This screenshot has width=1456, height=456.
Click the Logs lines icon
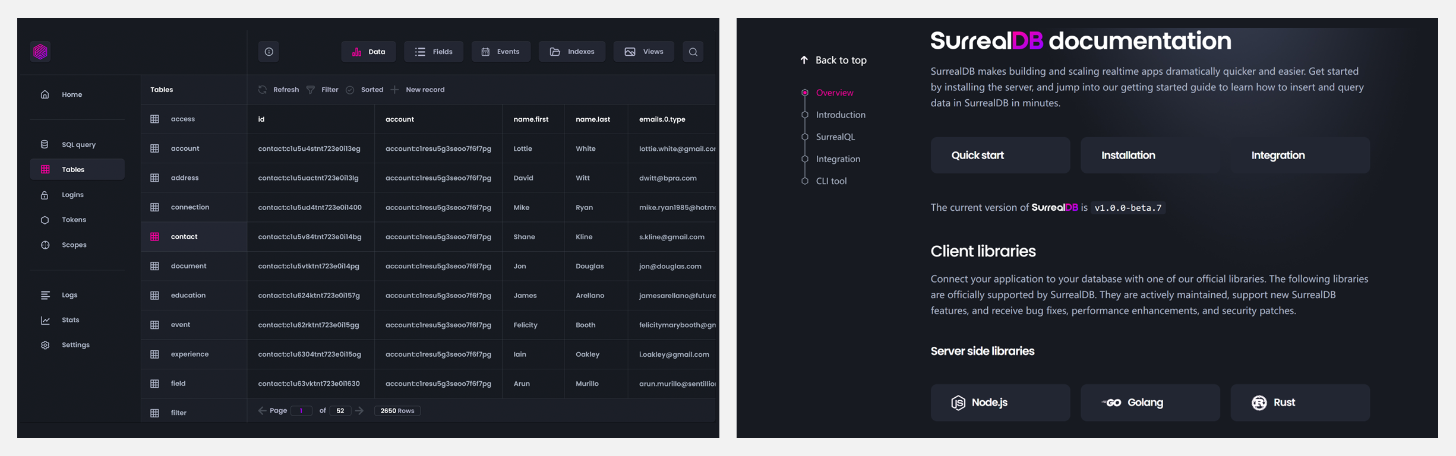[x=45, y=295]
